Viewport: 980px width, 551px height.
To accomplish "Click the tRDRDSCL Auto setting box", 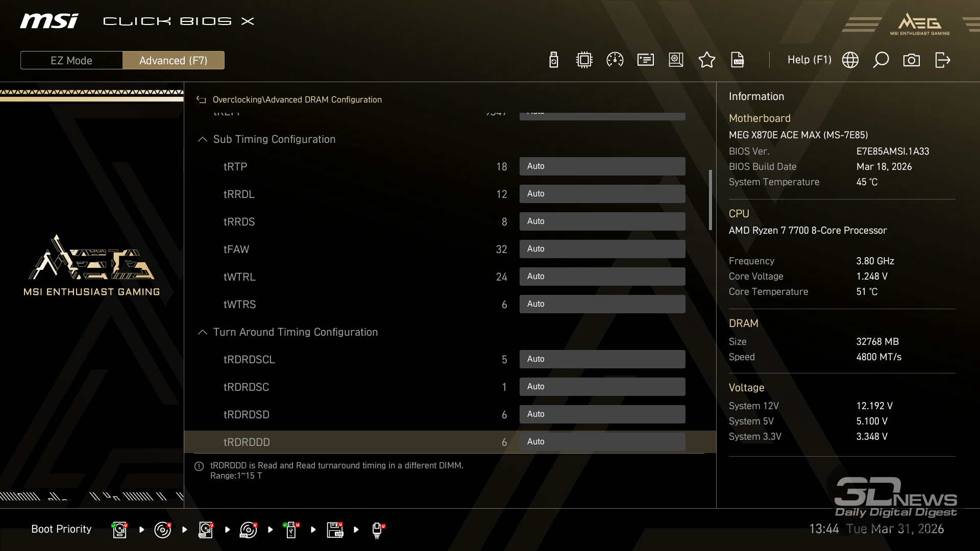I will point(602,359).
